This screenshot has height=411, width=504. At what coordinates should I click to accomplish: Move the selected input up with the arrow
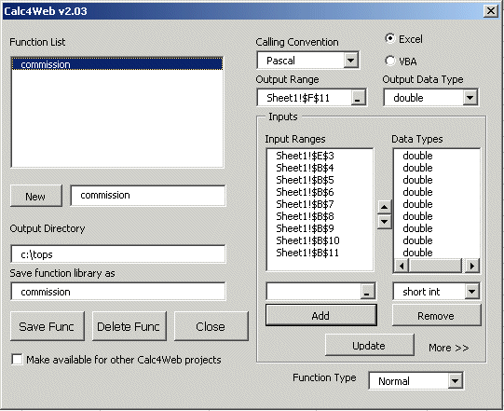384,207
